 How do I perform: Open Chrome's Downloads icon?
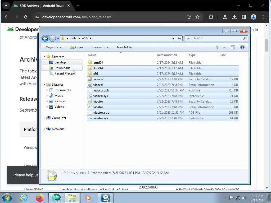[234, 17]
